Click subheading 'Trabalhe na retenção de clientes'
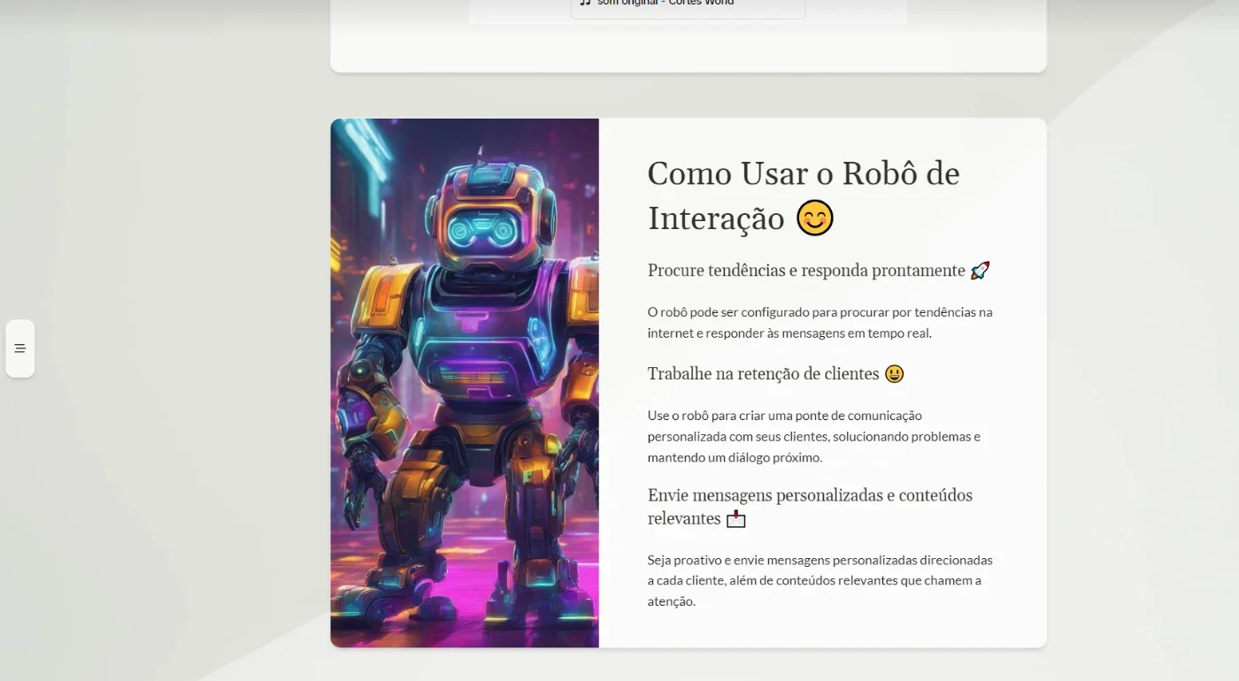The image size is (1239, 681). tap(763, 374)
